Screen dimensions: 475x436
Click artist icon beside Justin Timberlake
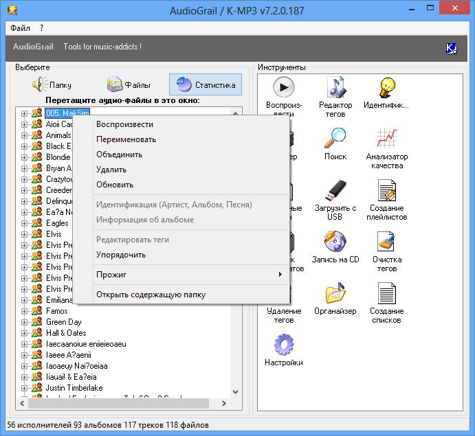coord(37,387)
